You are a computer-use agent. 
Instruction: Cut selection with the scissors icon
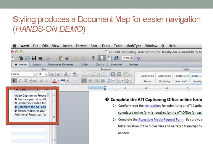[x=48, y=58]
